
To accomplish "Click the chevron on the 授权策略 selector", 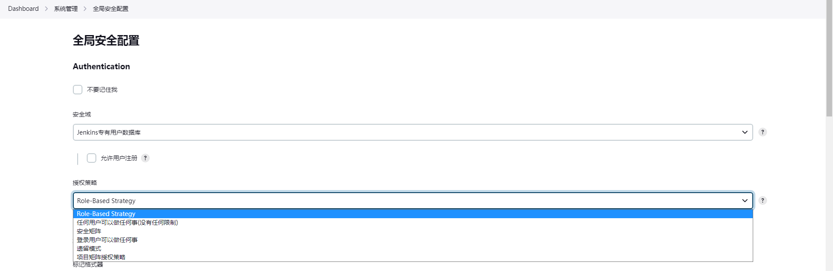I will click(x=745, y=200).
